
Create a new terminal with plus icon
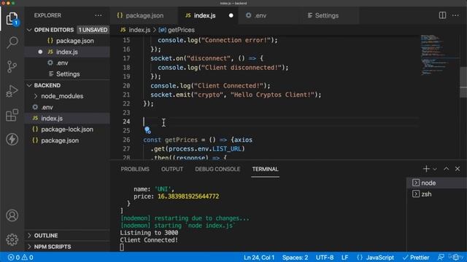pos(426,169)
